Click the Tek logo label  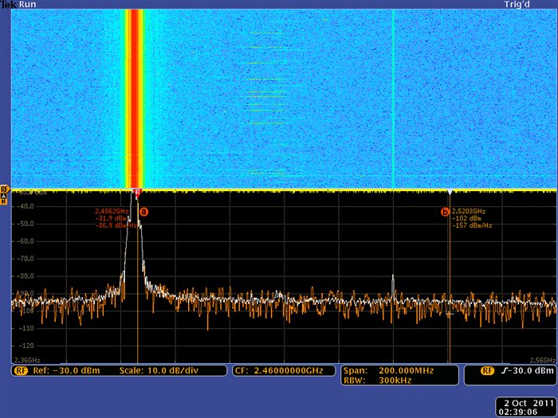(x=9, y=4)
